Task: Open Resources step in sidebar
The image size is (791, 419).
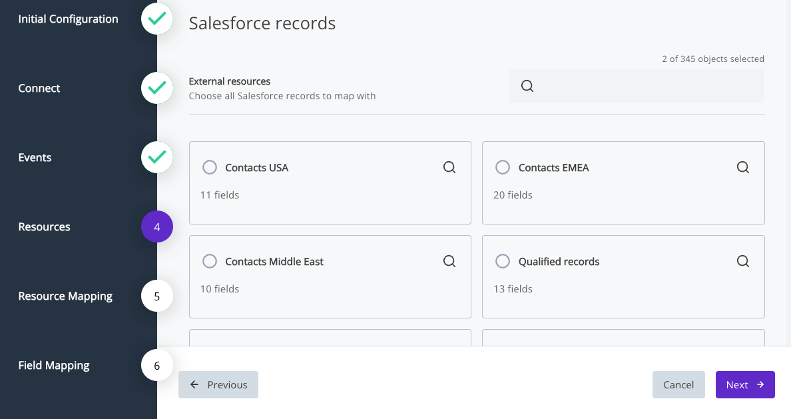Action: [44, 226]
